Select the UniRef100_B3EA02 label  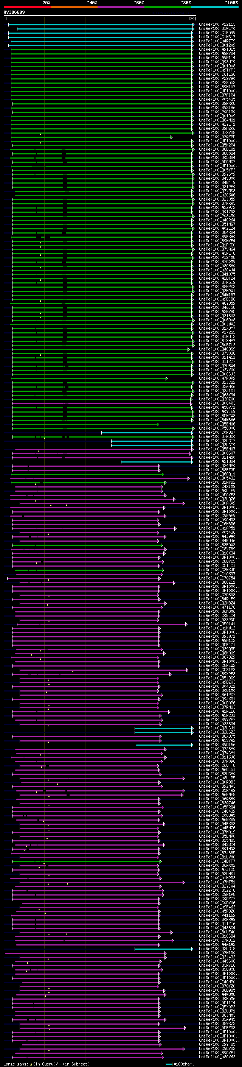(x=217, y=545)
